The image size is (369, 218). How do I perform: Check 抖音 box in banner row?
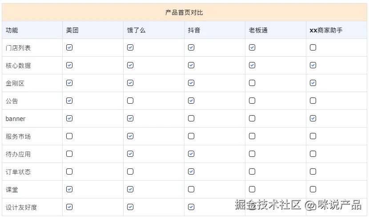tap(191, 118)
